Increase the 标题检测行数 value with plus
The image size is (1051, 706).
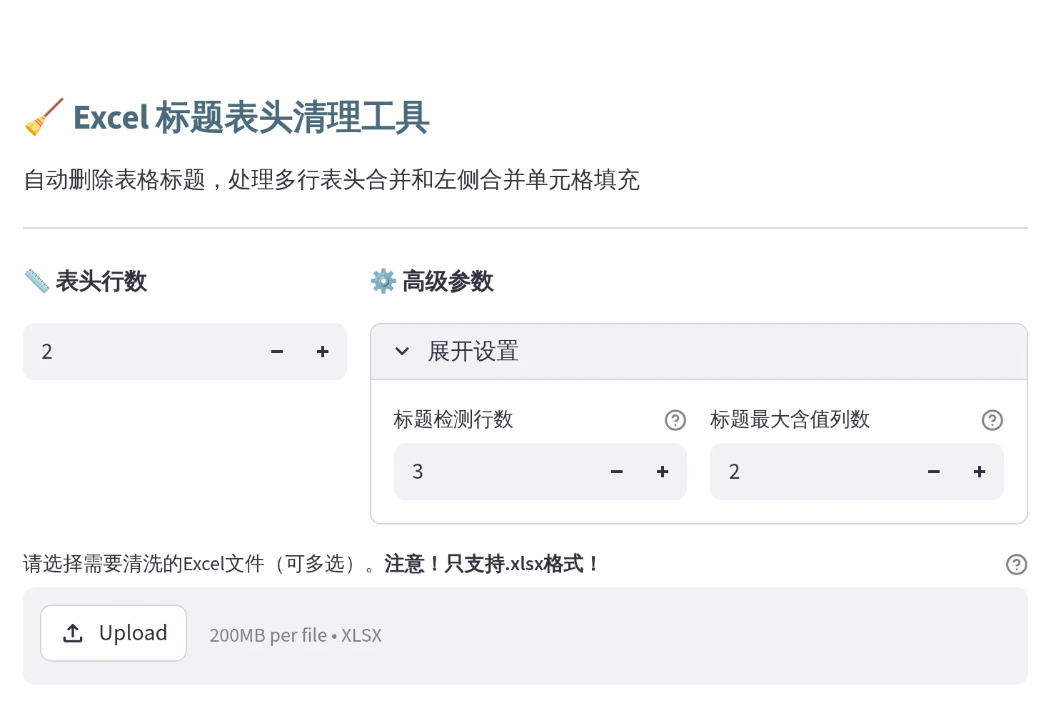[663, 472]
